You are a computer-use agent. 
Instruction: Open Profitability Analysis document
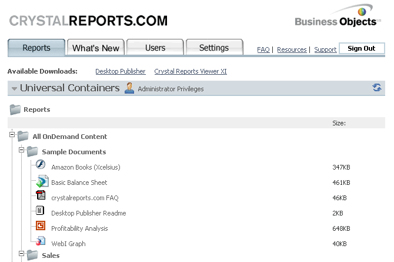click(x=79, y=228)
